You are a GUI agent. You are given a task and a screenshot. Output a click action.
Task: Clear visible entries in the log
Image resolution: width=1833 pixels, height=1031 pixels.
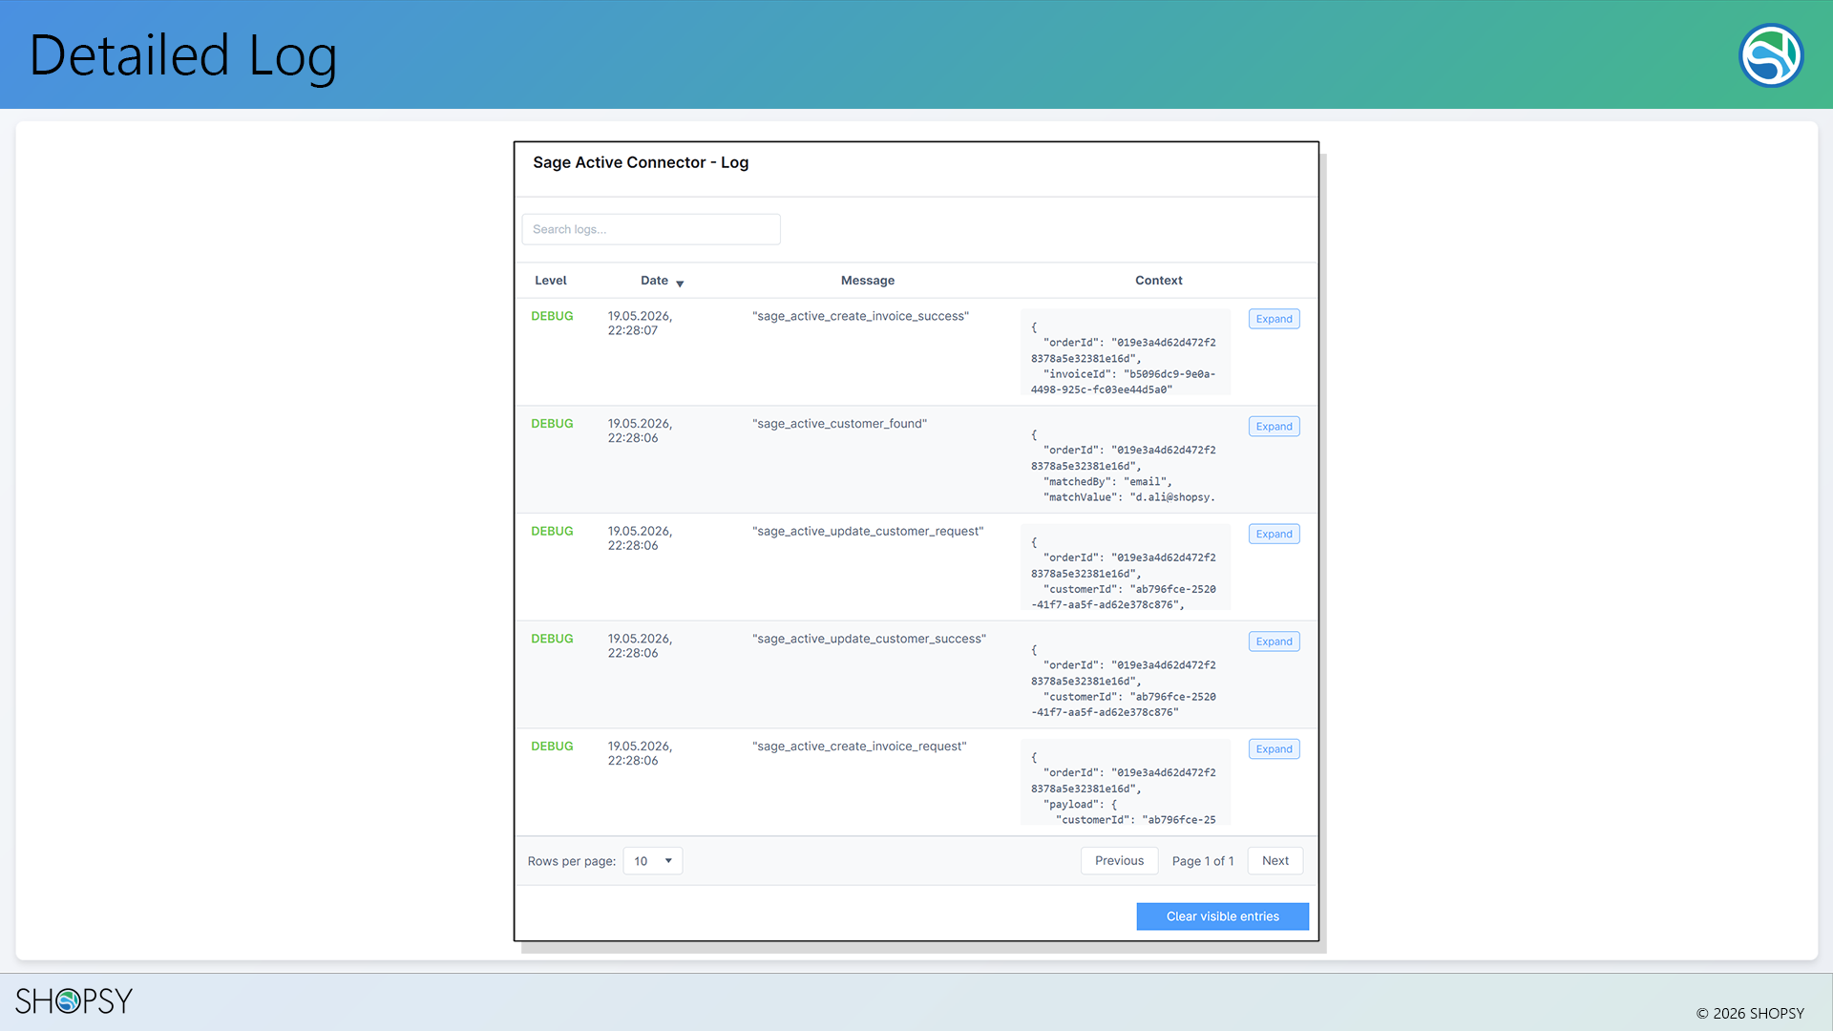point(1223,916)
